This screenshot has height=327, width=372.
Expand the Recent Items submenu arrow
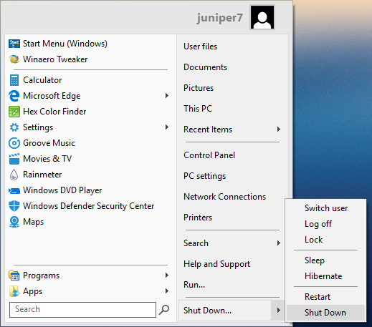[x=278, y=130]
